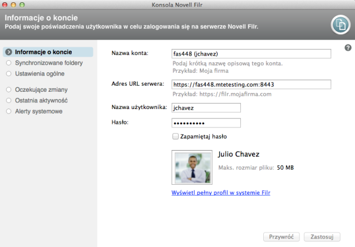Click the 50 MB file size value
Image resolution: width=355 pixels, height=247 pixels.
point(285,168)
